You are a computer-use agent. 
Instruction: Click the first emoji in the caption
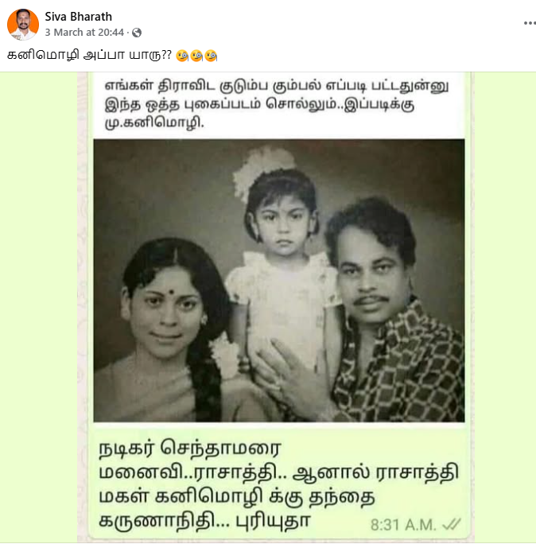pos(182,56)
